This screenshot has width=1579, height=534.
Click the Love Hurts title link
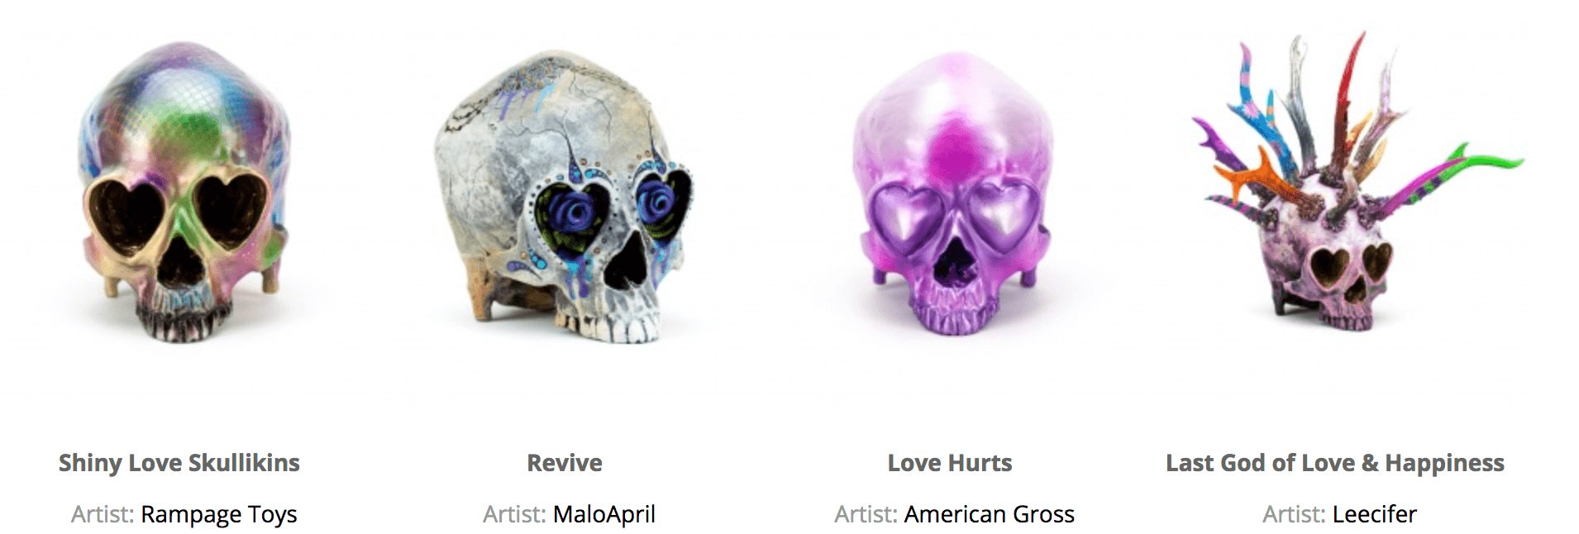950,463
